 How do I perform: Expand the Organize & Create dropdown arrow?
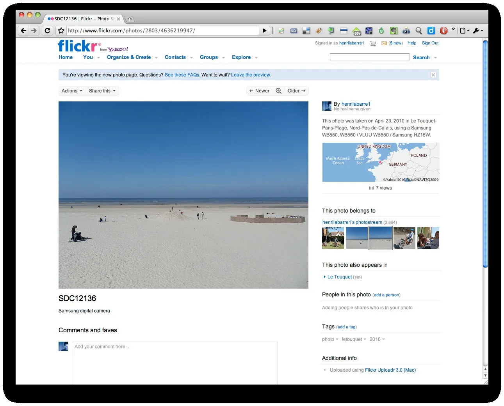point(156,58)
